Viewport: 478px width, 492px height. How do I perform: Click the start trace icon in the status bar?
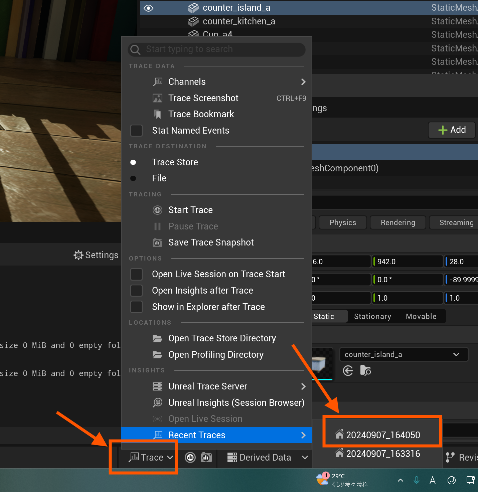(x=190, y=457)
